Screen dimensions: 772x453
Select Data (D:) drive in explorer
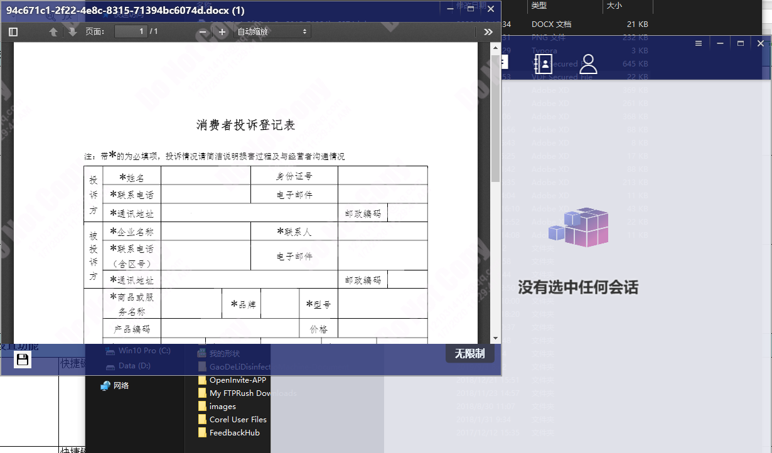(128, 365)
